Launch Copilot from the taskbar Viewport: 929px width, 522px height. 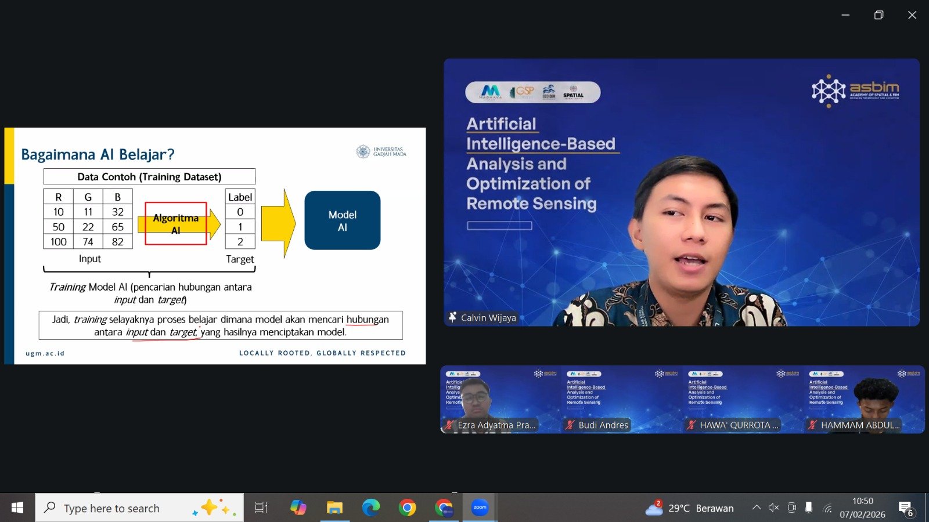(x=298, y=508)
